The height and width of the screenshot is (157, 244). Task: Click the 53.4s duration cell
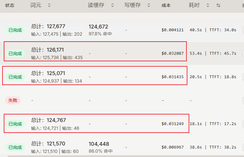pos(196,53)
